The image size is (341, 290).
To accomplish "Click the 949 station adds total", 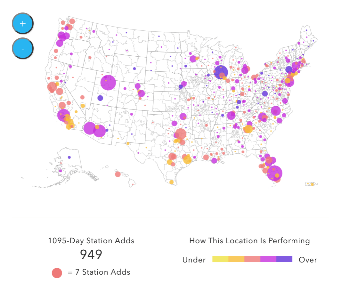I will 91,255.
